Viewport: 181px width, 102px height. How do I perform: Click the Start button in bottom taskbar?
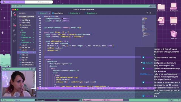coord(7,100)
